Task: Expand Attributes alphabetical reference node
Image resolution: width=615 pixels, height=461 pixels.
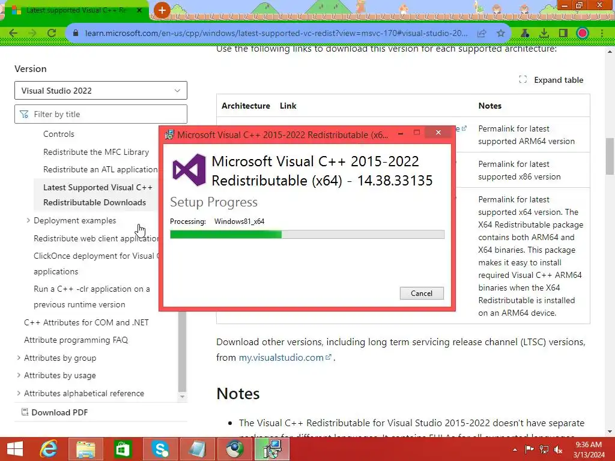Action: tap(19, 393)
